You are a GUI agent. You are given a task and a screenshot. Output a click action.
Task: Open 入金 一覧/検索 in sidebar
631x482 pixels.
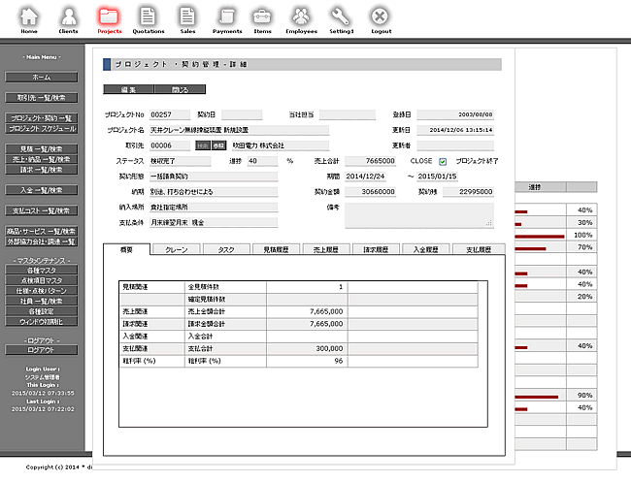(x=42, y=190)
